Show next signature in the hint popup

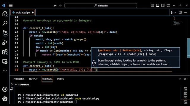coord(94,66)
